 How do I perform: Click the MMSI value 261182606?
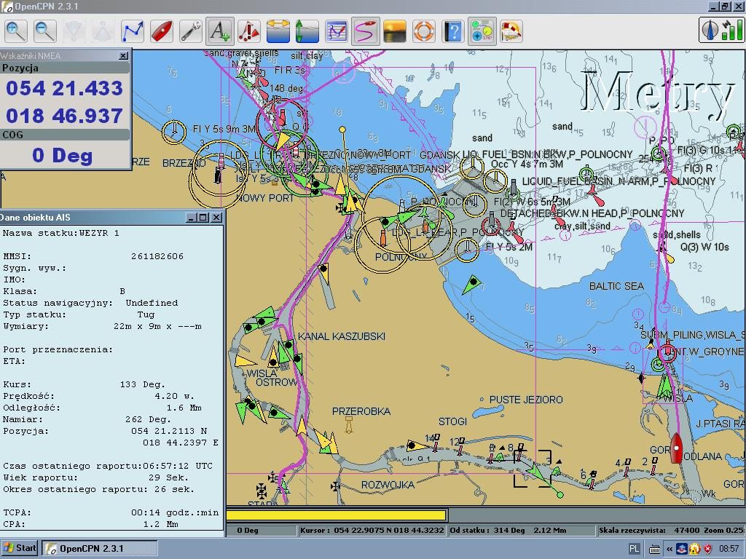157,256
